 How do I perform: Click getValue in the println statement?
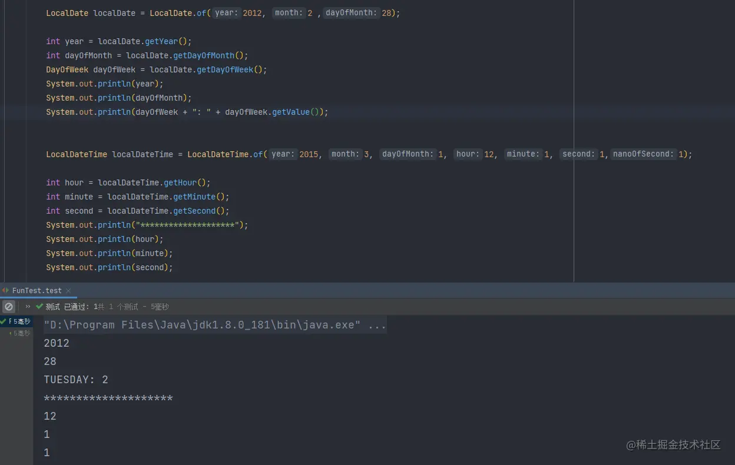pos(291,112)
